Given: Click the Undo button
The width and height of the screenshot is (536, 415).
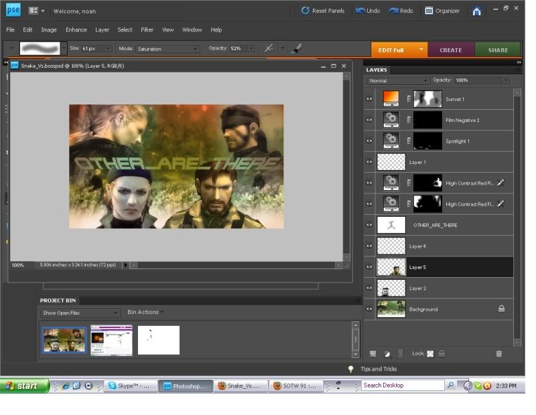Looking at the screenshot, I should pos(368,11).
